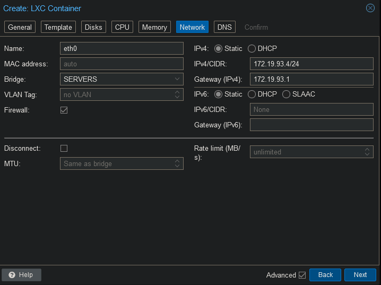Select SLAAC for IPv6
Viewport: 381px width, 285px height.
coord(287,94)
